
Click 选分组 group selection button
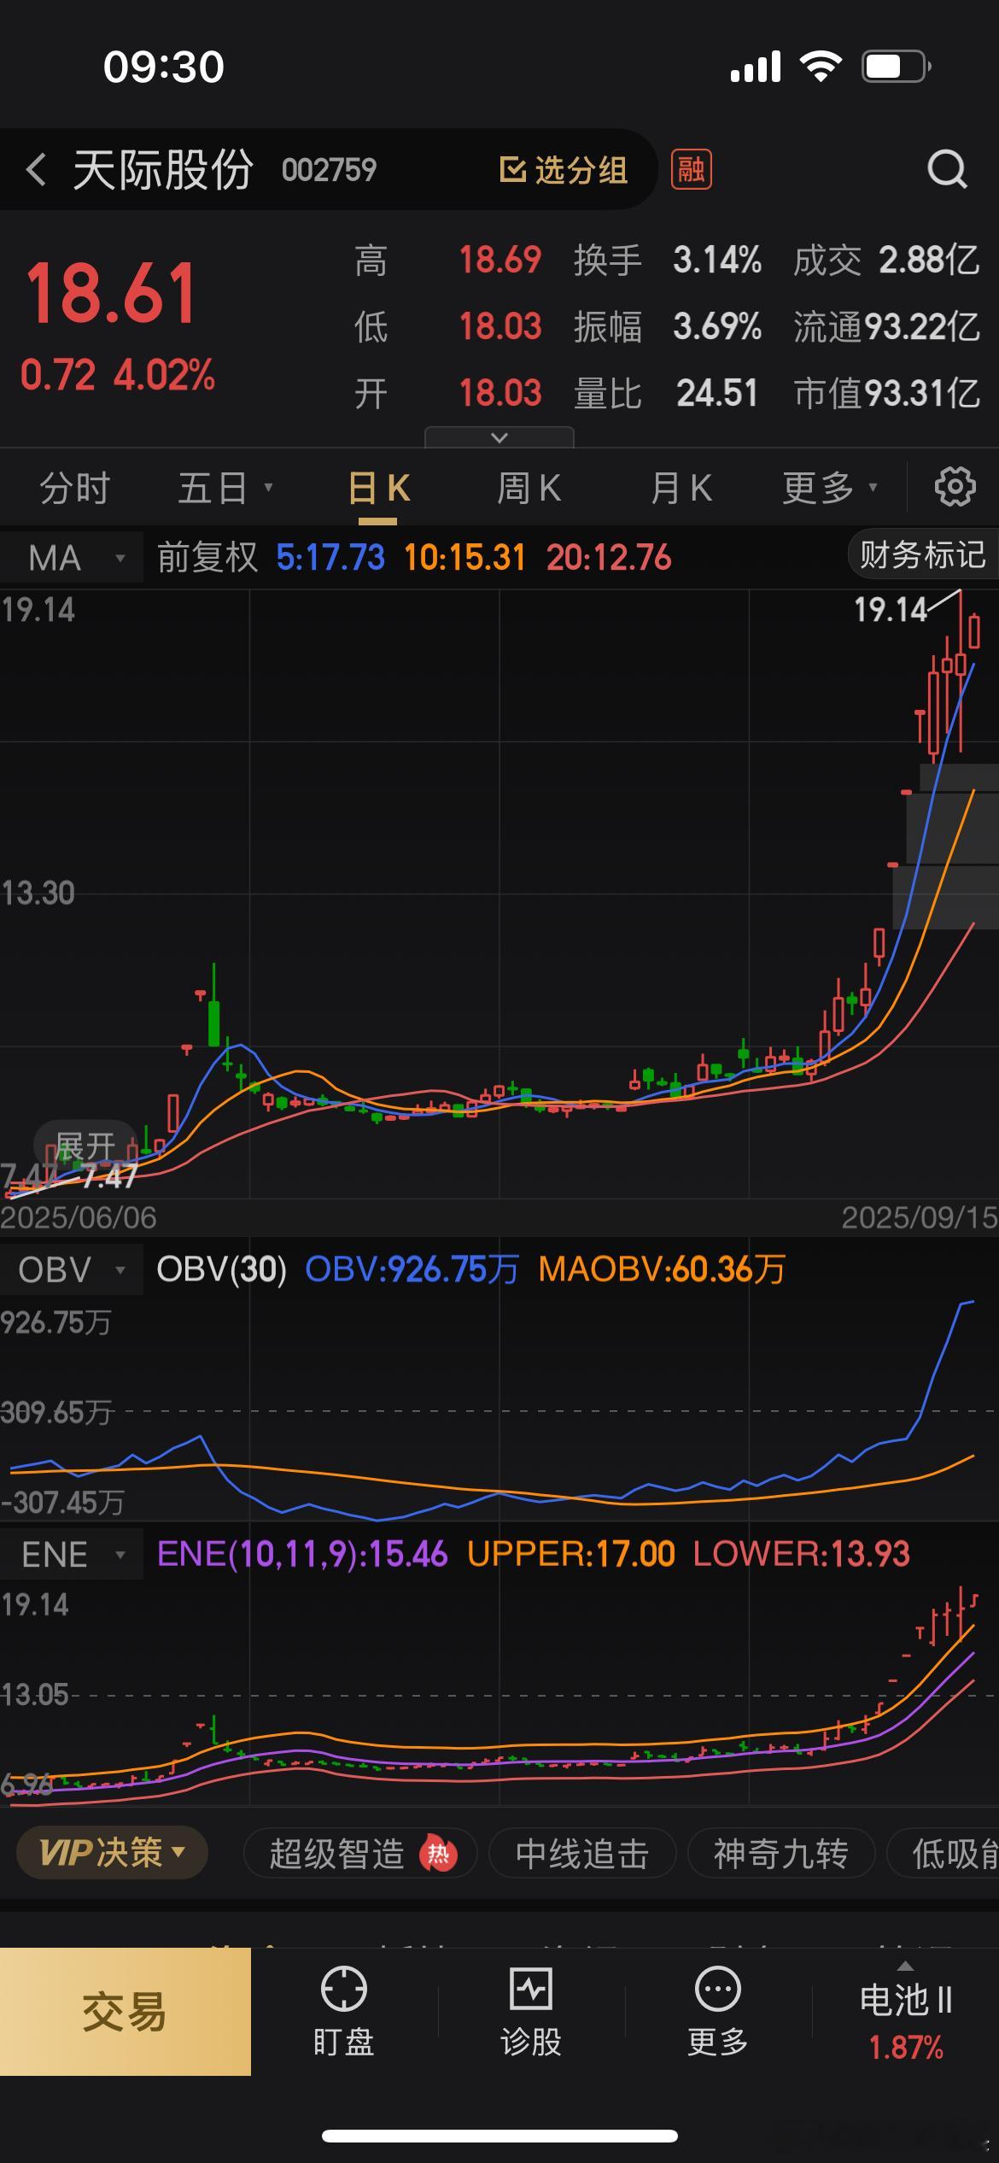[564, 169]
